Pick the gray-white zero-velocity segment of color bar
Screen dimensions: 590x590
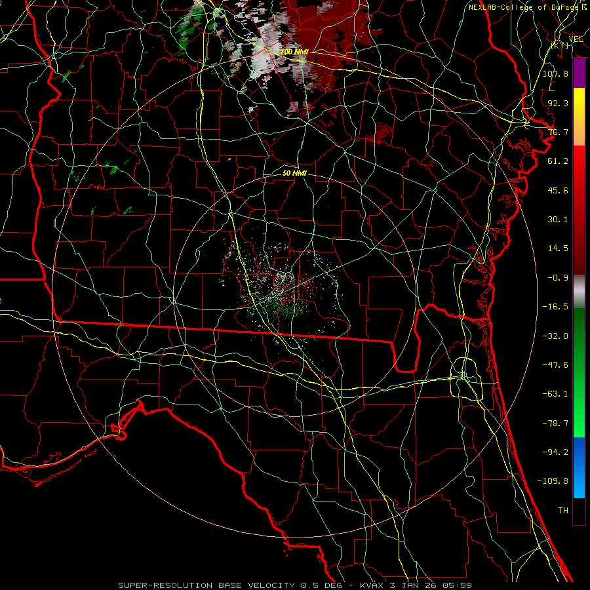tap(579, 291)
